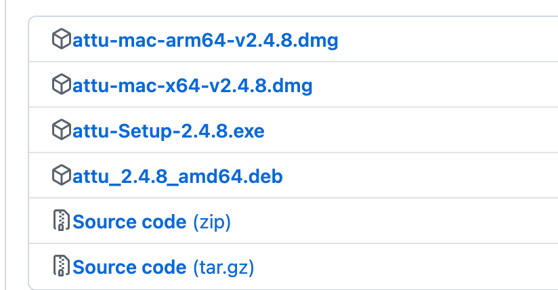The height and width of the screenshot is (290, 558).
Task: Download attu-mac-arm64-v2.4.8.dmg
Action: point(205,41)
